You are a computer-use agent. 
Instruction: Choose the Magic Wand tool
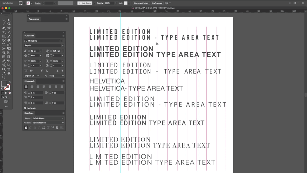coord(4,24)
